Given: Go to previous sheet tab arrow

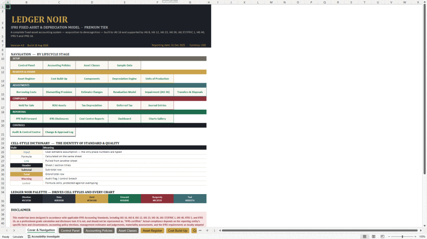Looking at the screenshot, I should [7, 230].
